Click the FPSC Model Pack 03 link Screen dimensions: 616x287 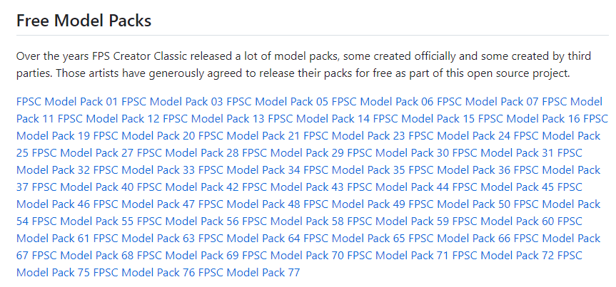click(x=172, y=101)
